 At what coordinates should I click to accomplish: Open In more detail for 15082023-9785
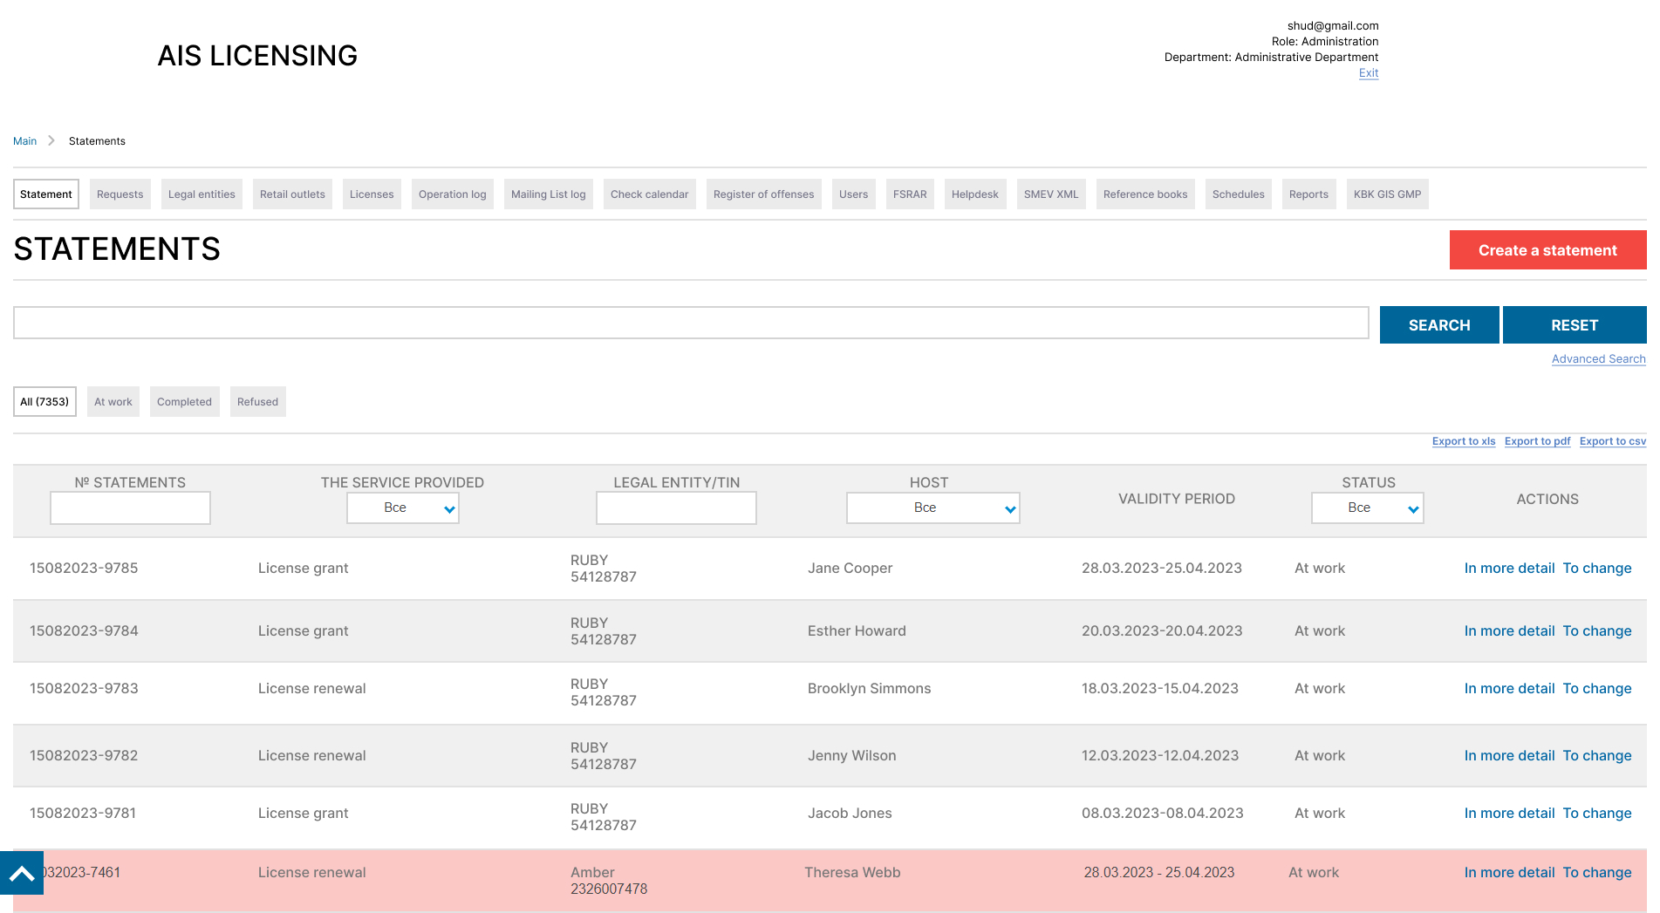click(1509, 568)
